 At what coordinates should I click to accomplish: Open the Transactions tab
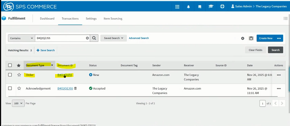70,18
